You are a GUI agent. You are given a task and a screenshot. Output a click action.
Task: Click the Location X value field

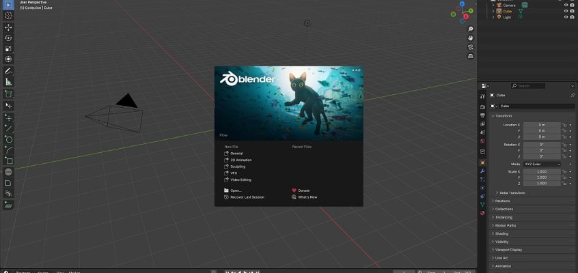(542, 126)
